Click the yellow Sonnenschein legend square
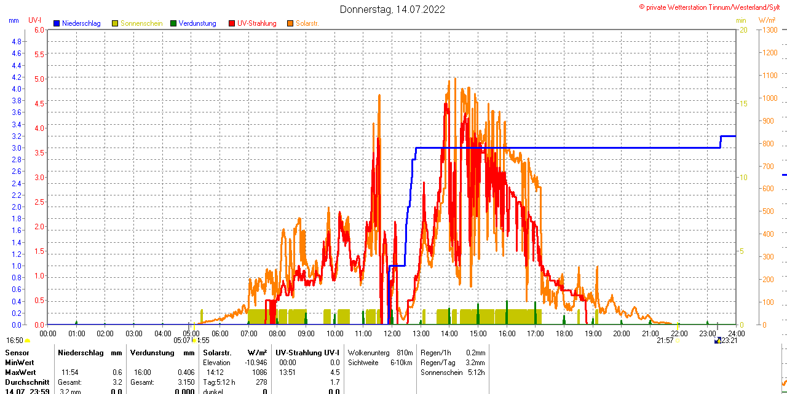Viewport: 787px width, 394px height. 115,23
